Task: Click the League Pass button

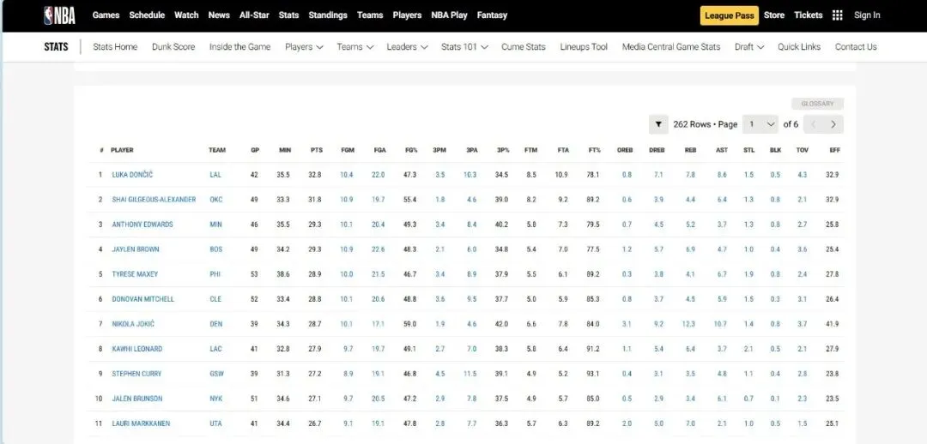Action: [x=730, y=15]
